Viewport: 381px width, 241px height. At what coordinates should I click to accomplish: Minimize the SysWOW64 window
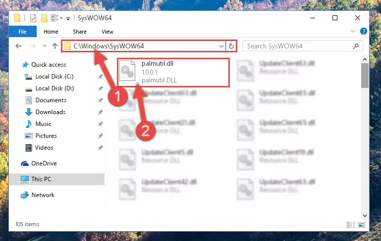click(313, 18)
